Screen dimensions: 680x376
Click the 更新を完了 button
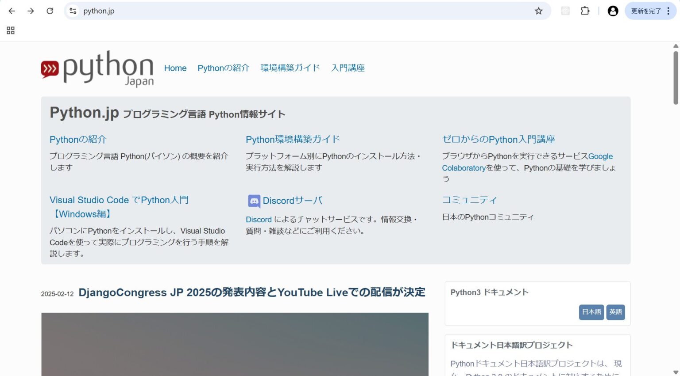coord(647,11)
